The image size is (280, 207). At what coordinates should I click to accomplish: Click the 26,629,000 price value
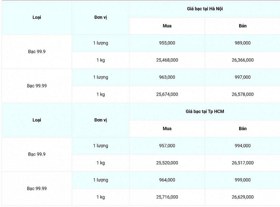(x=242, y=197)
